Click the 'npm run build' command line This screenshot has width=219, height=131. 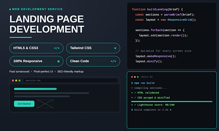[143, 83]
